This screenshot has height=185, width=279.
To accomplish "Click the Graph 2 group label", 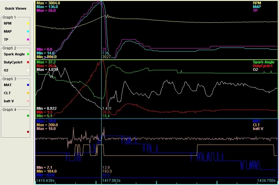I will [x=9, y=48].
